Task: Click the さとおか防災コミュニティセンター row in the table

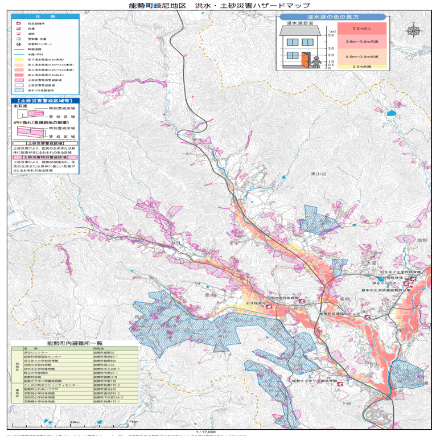Action: tap(81, 385)
